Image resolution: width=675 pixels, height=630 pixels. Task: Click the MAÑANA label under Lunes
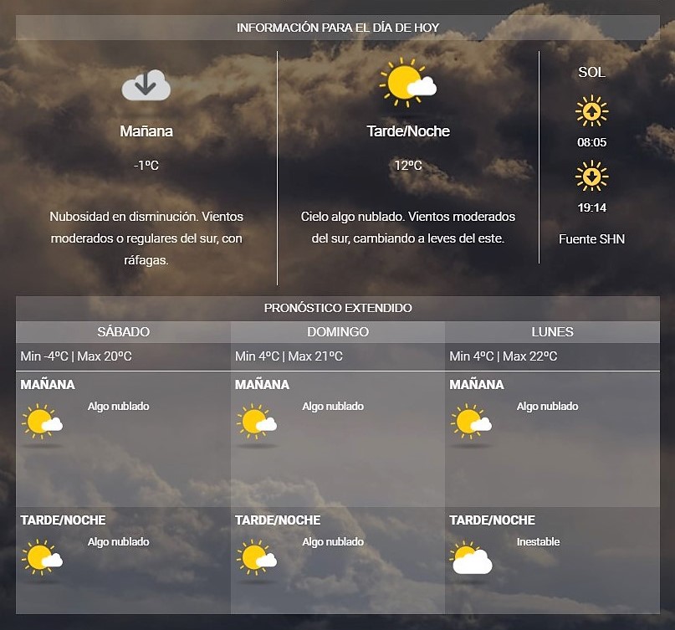(477, 385)
